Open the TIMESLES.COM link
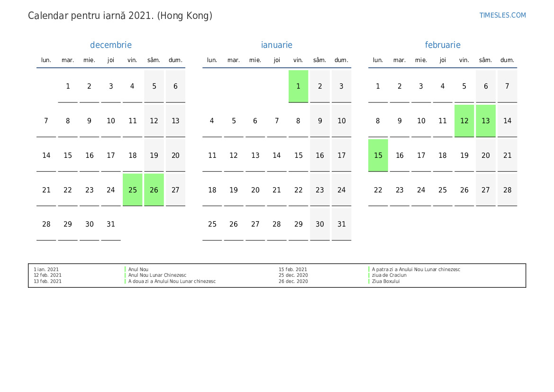Viewport: 554px width, 392px height. [502, 15]
